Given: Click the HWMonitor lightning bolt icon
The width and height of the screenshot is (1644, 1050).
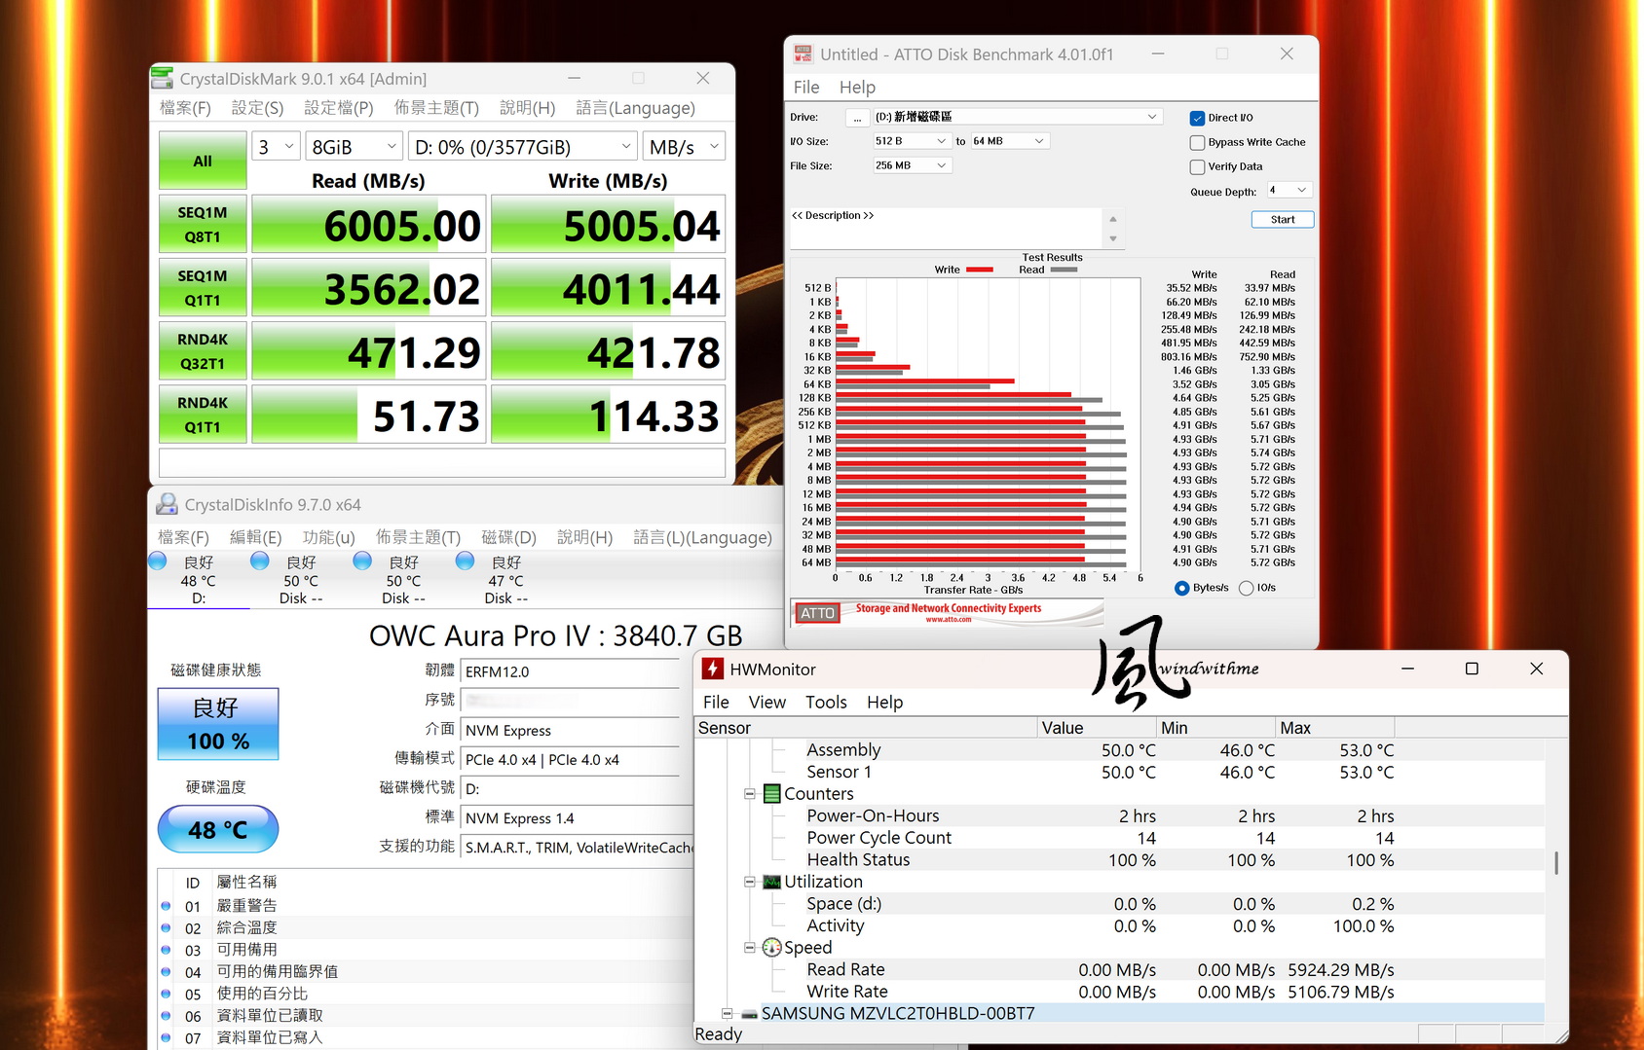Looking at the screenshot, I should tap(713, 669).
